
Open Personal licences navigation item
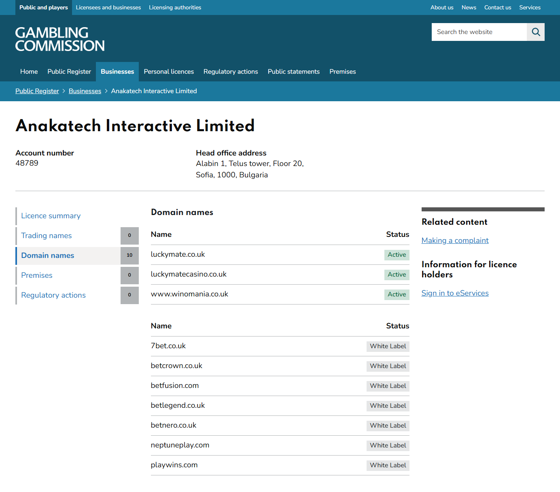click(x=169, y=72)
